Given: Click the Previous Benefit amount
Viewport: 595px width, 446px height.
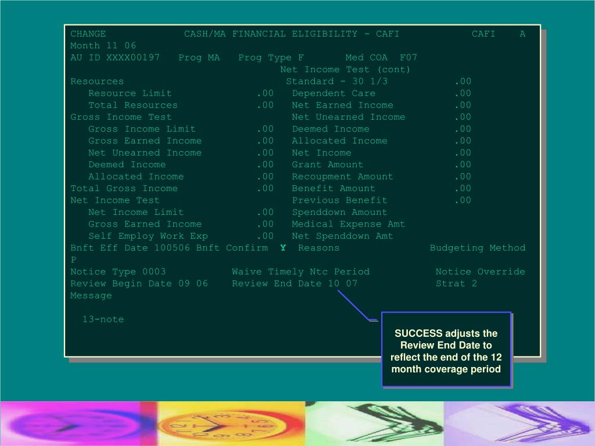Looking at the screenshot, I should click(x=463, y=200).
